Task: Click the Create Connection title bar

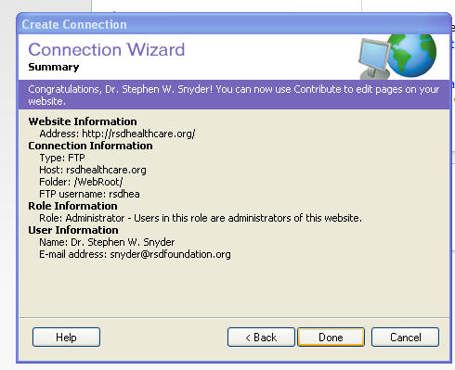Action: [x=234, y=24]
